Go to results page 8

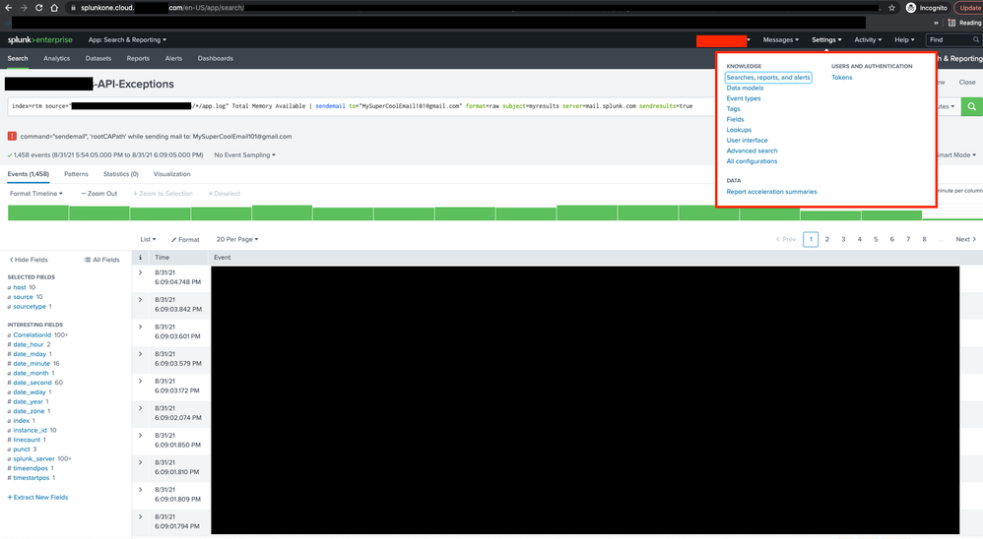[x=924, y=239]
